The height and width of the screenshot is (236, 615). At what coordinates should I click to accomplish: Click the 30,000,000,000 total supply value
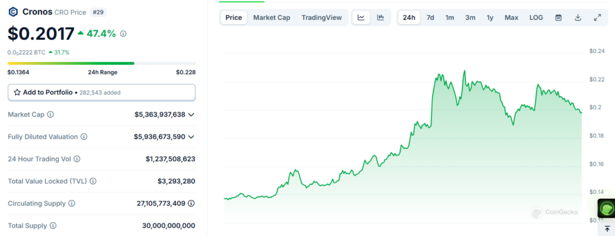[x=169, y=226]
